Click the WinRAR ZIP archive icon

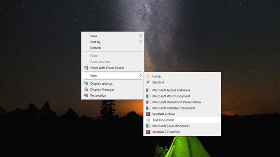[148, 132]
